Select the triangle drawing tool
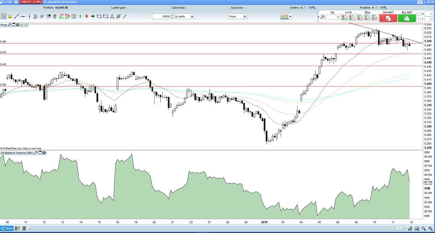Screen dimensions: 435x233 [112, 16]
